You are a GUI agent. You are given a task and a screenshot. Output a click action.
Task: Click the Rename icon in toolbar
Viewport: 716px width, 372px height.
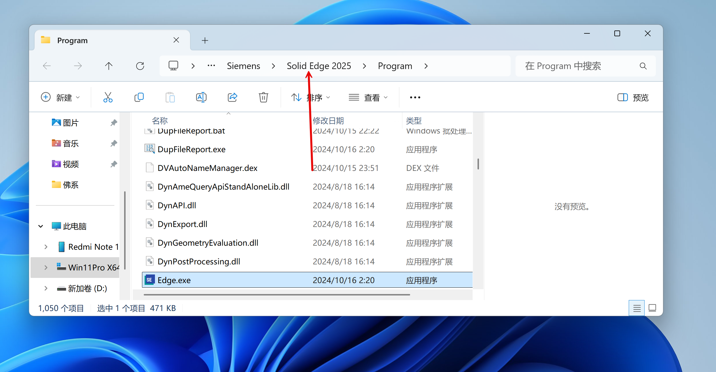pos(201,98)
